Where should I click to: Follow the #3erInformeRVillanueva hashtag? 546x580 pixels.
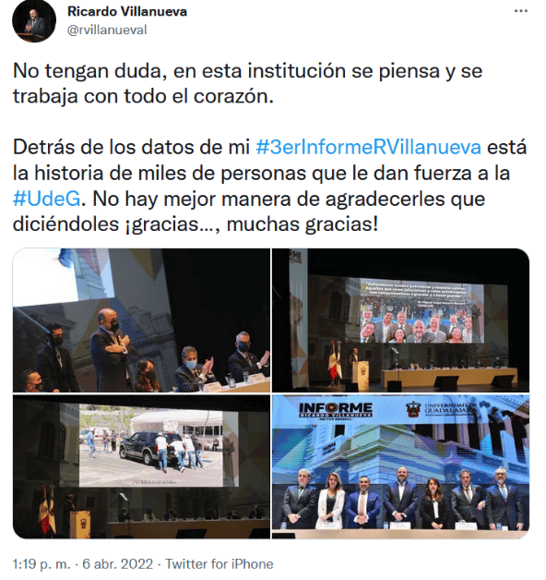coord(368,147)
